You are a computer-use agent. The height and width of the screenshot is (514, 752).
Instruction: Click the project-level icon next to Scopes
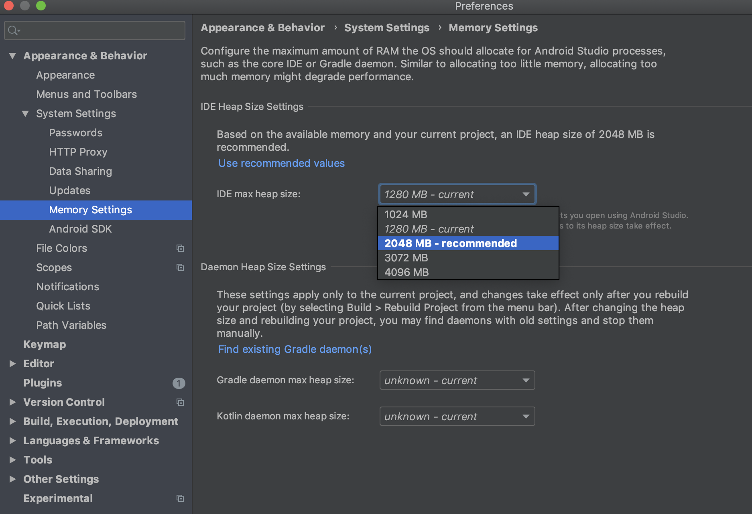tap(180, 267)
